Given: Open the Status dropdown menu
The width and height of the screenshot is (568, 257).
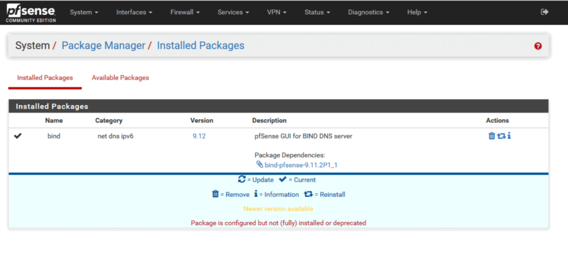Looking at the screenshot, I should pos(317,12).
